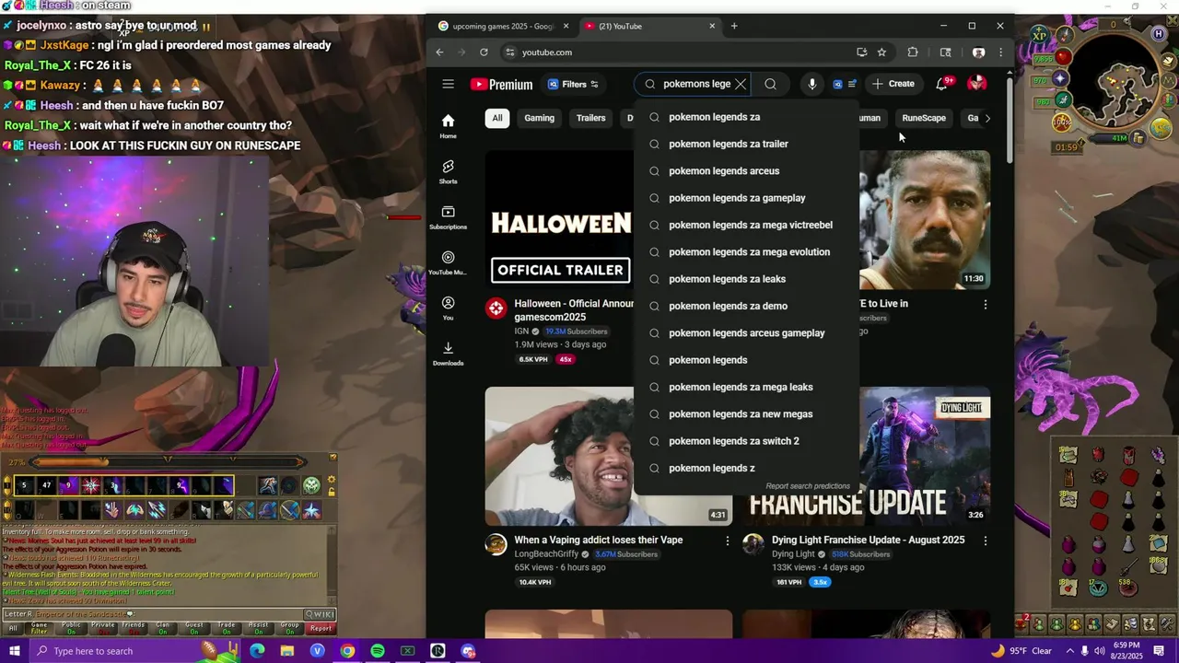Choose suggestion 'pokemon legends za demo'
Screen dimensions: 1179x663
click(746, 306)
